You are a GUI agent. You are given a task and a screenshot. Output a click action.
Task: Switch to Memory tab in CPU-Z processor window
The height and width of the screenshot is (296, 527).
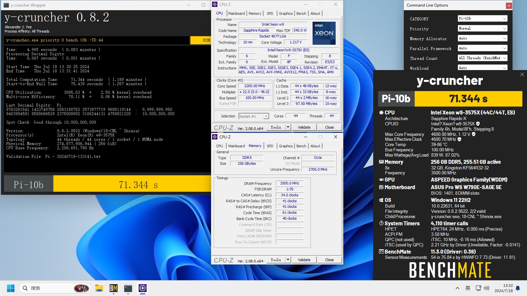(x=255, y=13)
